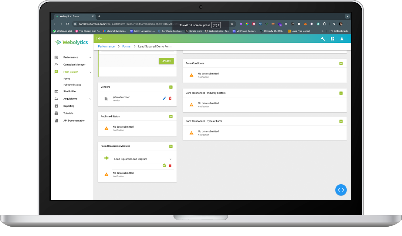Viewport: 402px width, 236px height.
Task: Click the user profile icon in header
Action: point(342,39)
